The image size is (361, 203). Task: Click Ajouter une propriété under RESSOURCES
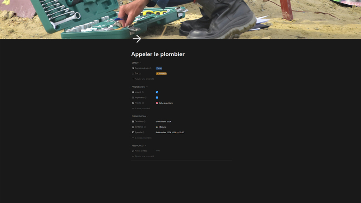(143, 156)
